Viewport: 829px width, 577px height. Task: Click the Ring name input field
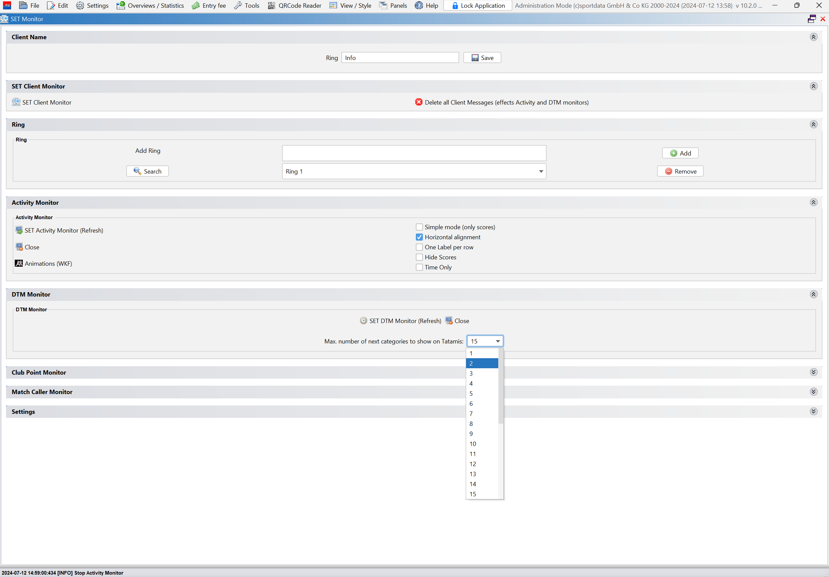click(400, 58)
